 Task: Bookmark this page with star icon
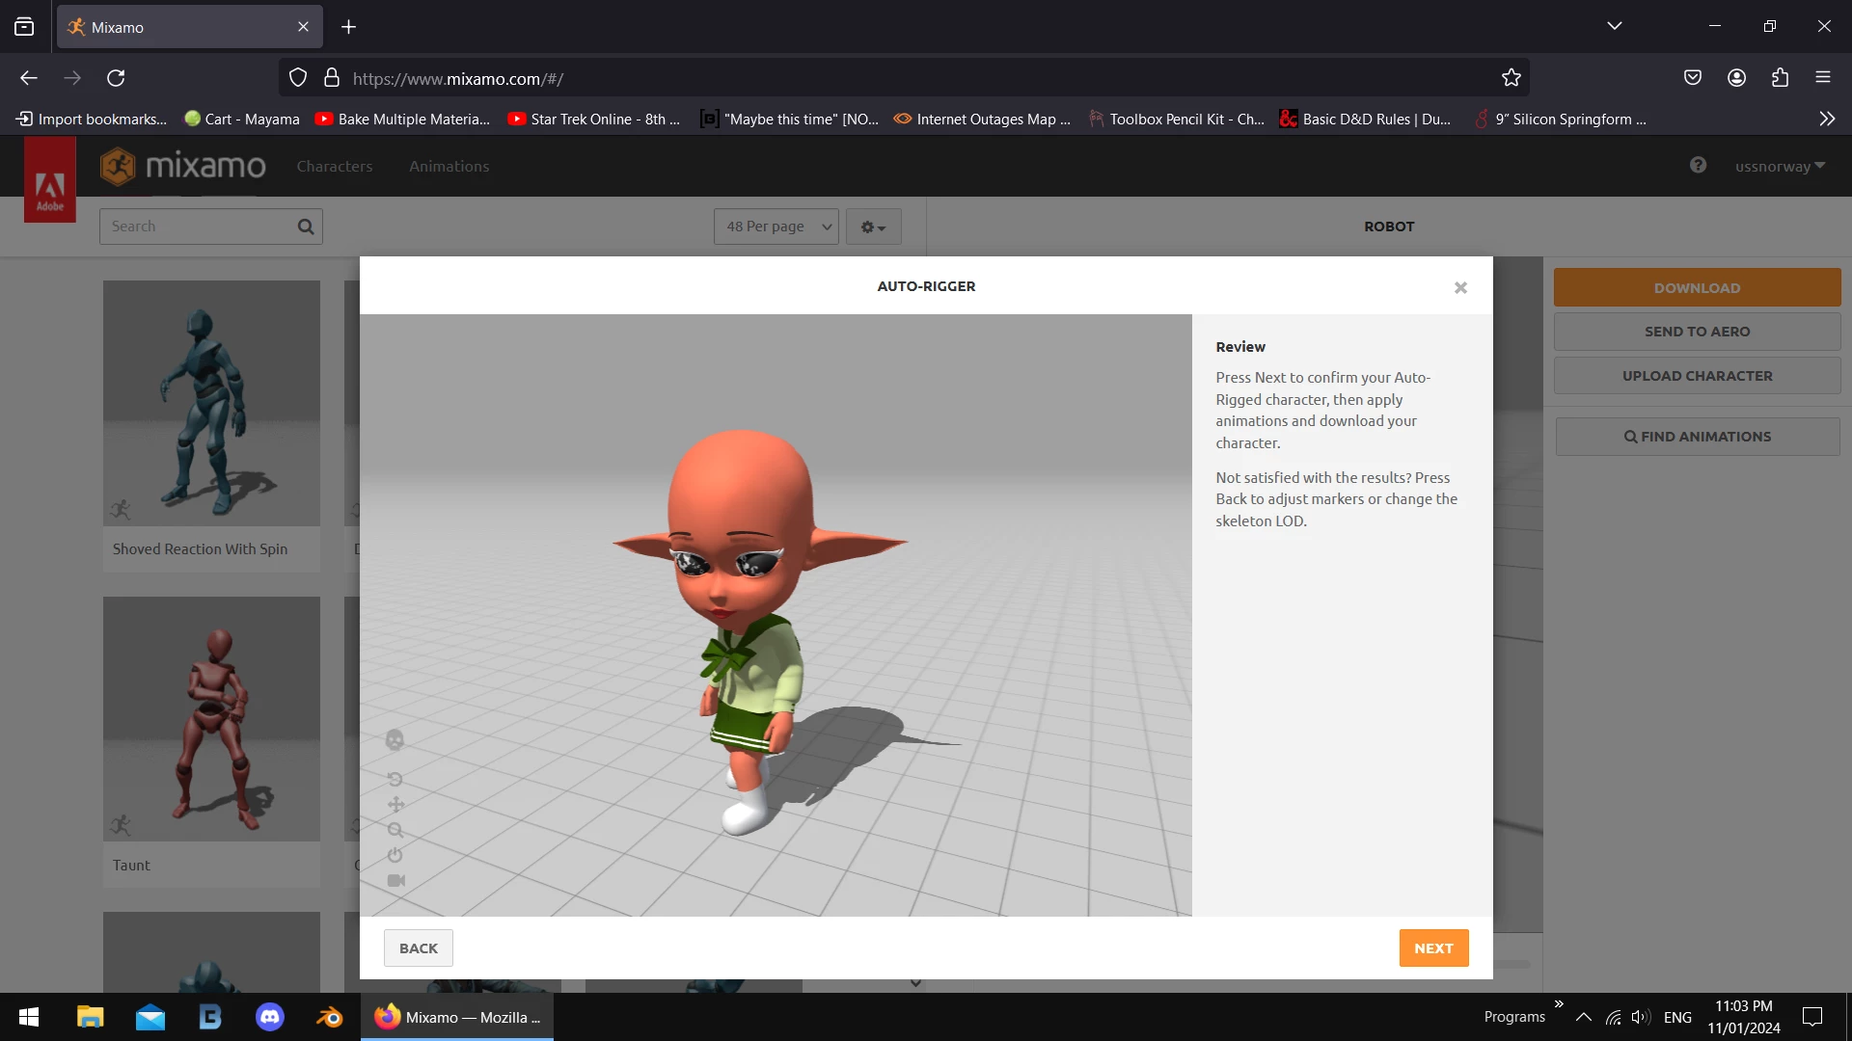pos(1511,78)
